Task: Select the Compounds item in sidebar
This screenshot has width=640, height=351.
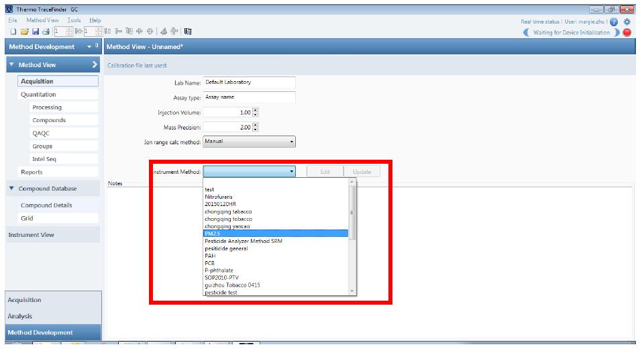Action: click(x=49, y=120)
